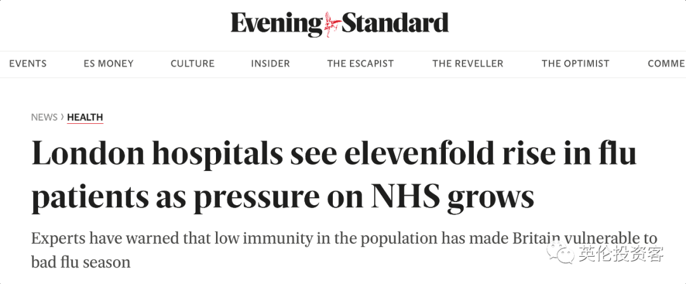Open the EVENTS menu item
The image size is (686, 284).
click(28, 64)
